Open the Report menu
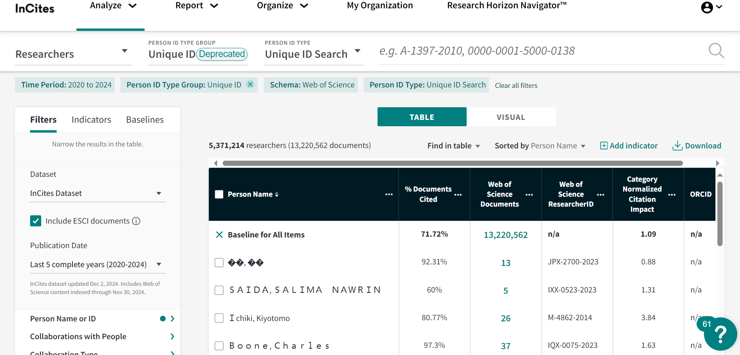The image size is (740, 355). pos(197,6)
